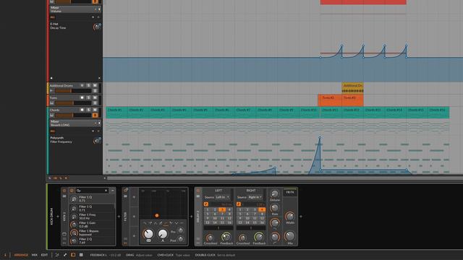Toggle automation lane button on Chords track
This screenshot has width=463, height=260.
coord(95,116)
